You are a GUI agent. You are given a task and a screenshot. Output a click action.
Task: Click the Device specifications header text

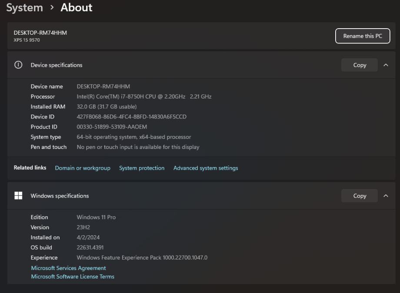pos(57,65)
